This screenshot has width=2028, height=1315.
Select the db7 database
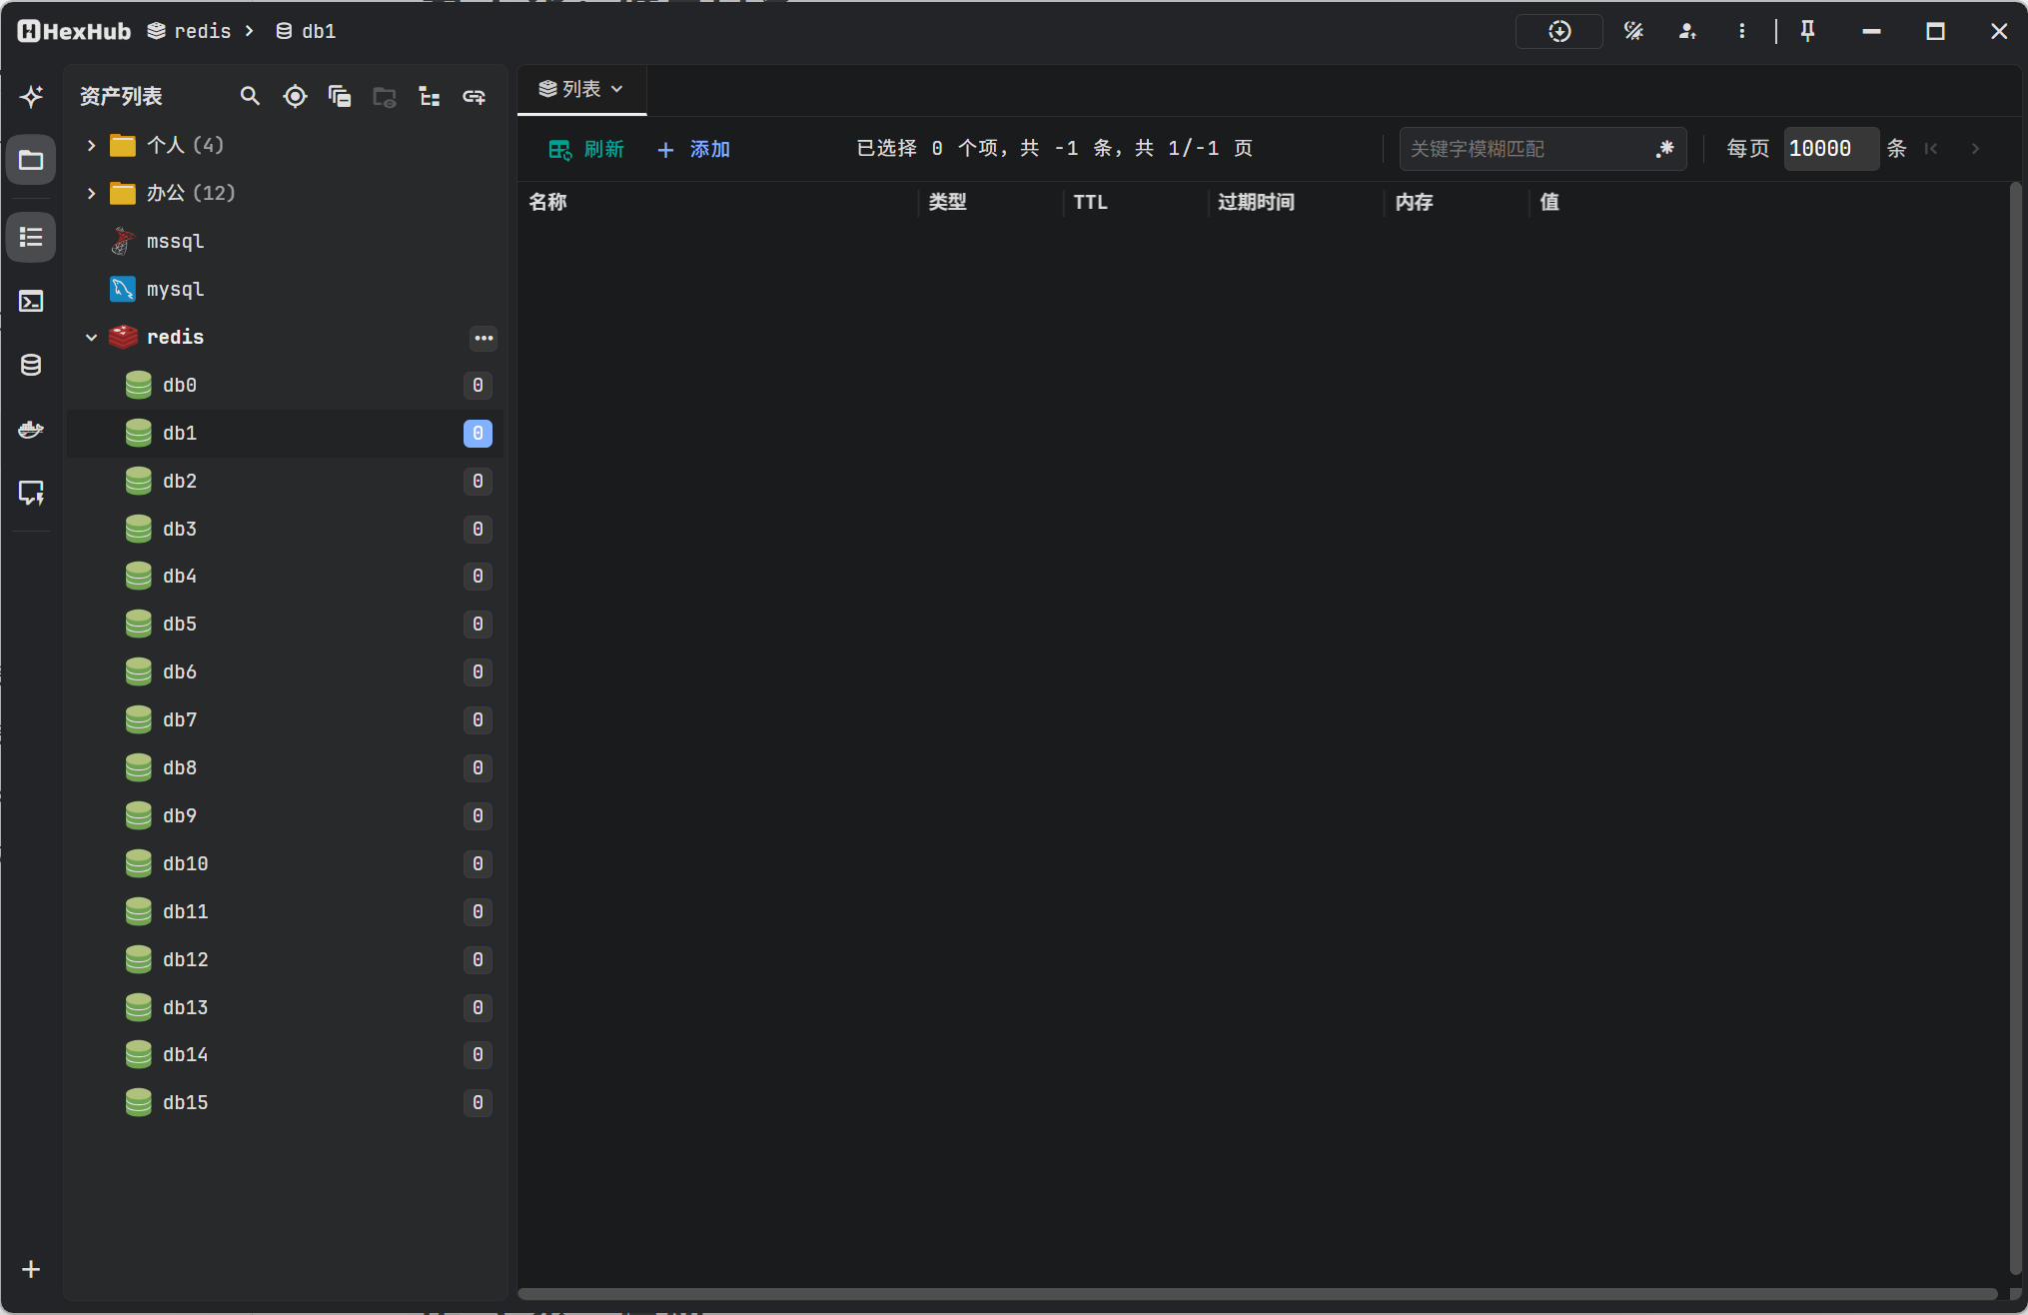(x=285, y=719)
